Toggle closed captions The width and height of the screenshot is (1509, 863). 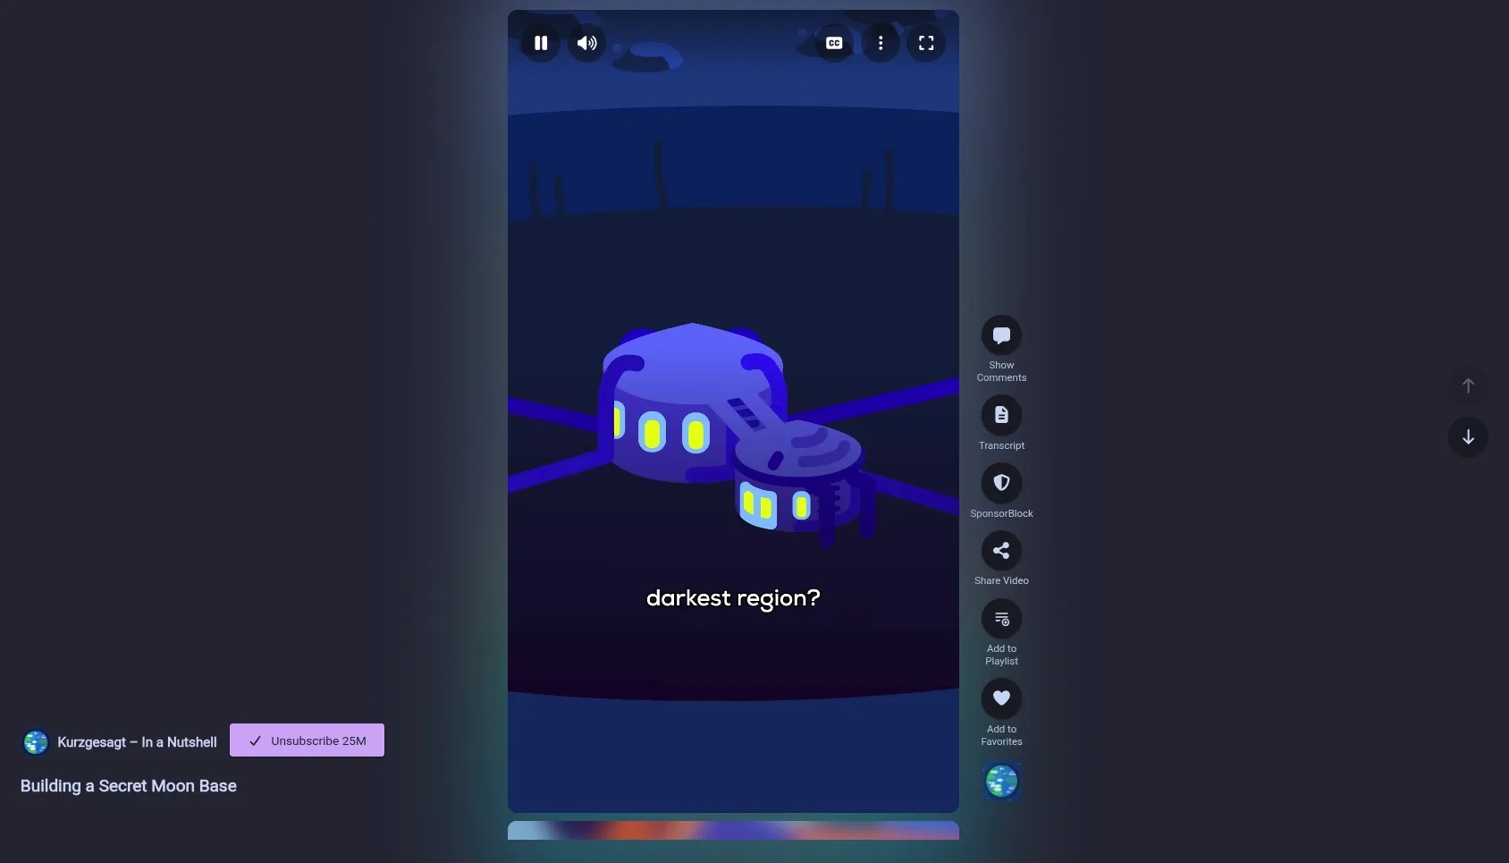point(834,43)
